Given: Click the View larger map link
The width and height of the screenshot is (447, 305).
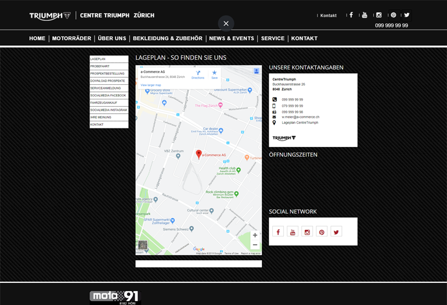Looking at the screenshot, I should point(150,85).
